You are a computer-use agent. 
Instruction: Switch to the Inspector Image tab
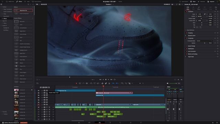pyautogui.click(x=210, y=8)
